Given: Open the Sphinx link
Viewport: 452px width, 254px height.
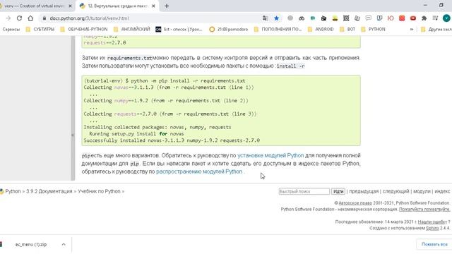Looking at the screenshot, I should (432, 228).
